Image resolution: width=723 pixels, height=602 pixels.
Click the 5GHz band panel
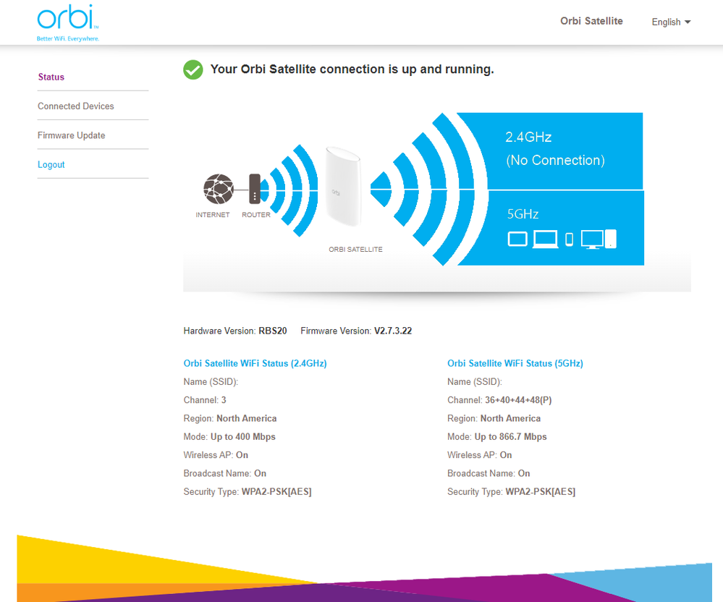(565, 228)
